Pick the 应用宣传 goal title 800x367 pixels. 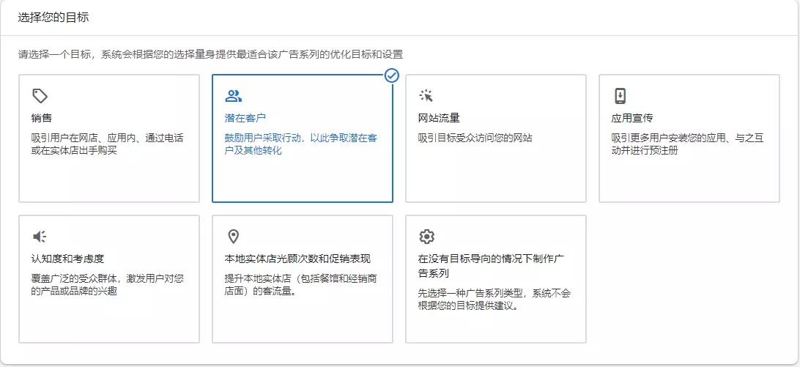[632, 118]
